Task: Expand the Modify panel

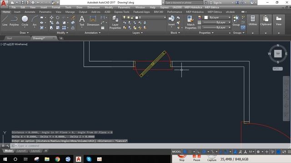Action: [x=62, y=33]
